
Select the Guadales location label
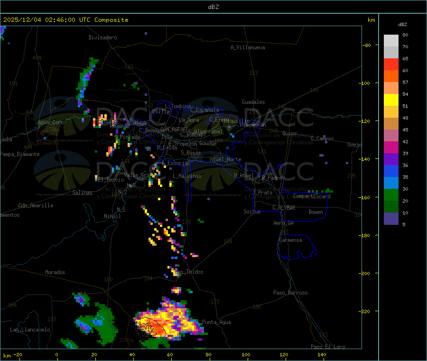tap(253, 102)
